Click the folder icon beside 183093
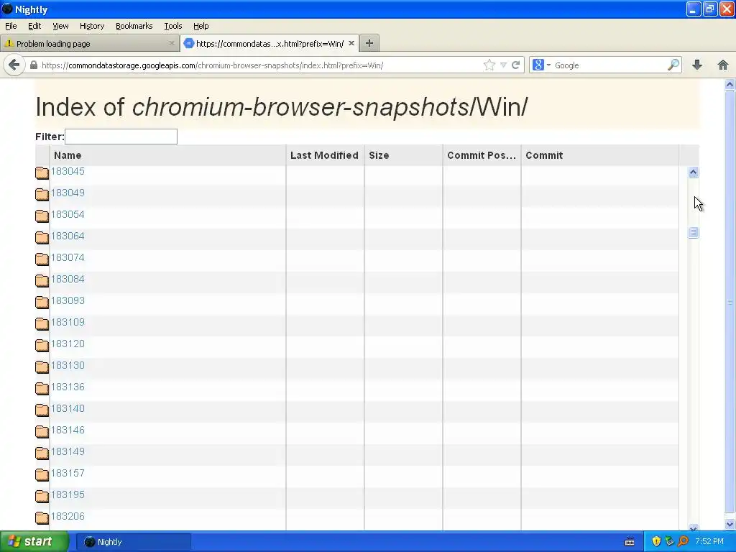 [x=42, y=303]
